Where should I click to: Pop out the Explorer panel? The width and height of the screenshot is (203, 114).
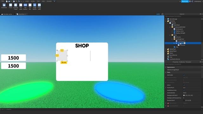point(200,14)
